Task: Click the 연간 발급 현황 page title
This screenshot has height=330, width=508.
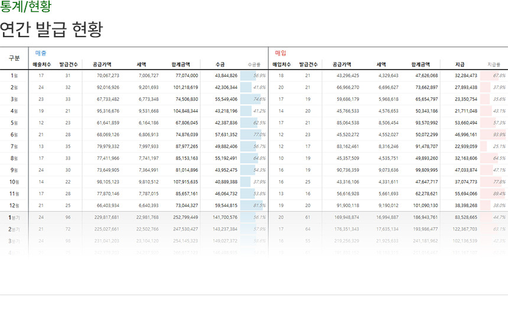Action: click(51, 29)
